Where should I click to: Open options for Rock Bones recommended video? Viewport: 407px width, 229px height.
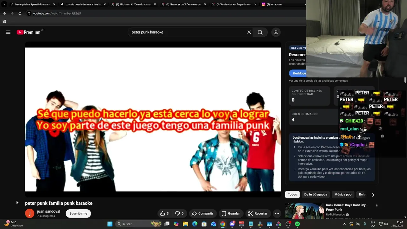(x=377, y=206)
